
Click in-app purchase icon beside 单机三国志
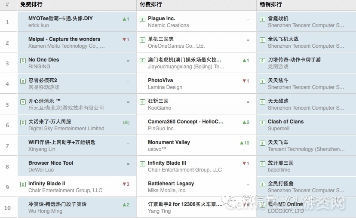click(142, 40)
